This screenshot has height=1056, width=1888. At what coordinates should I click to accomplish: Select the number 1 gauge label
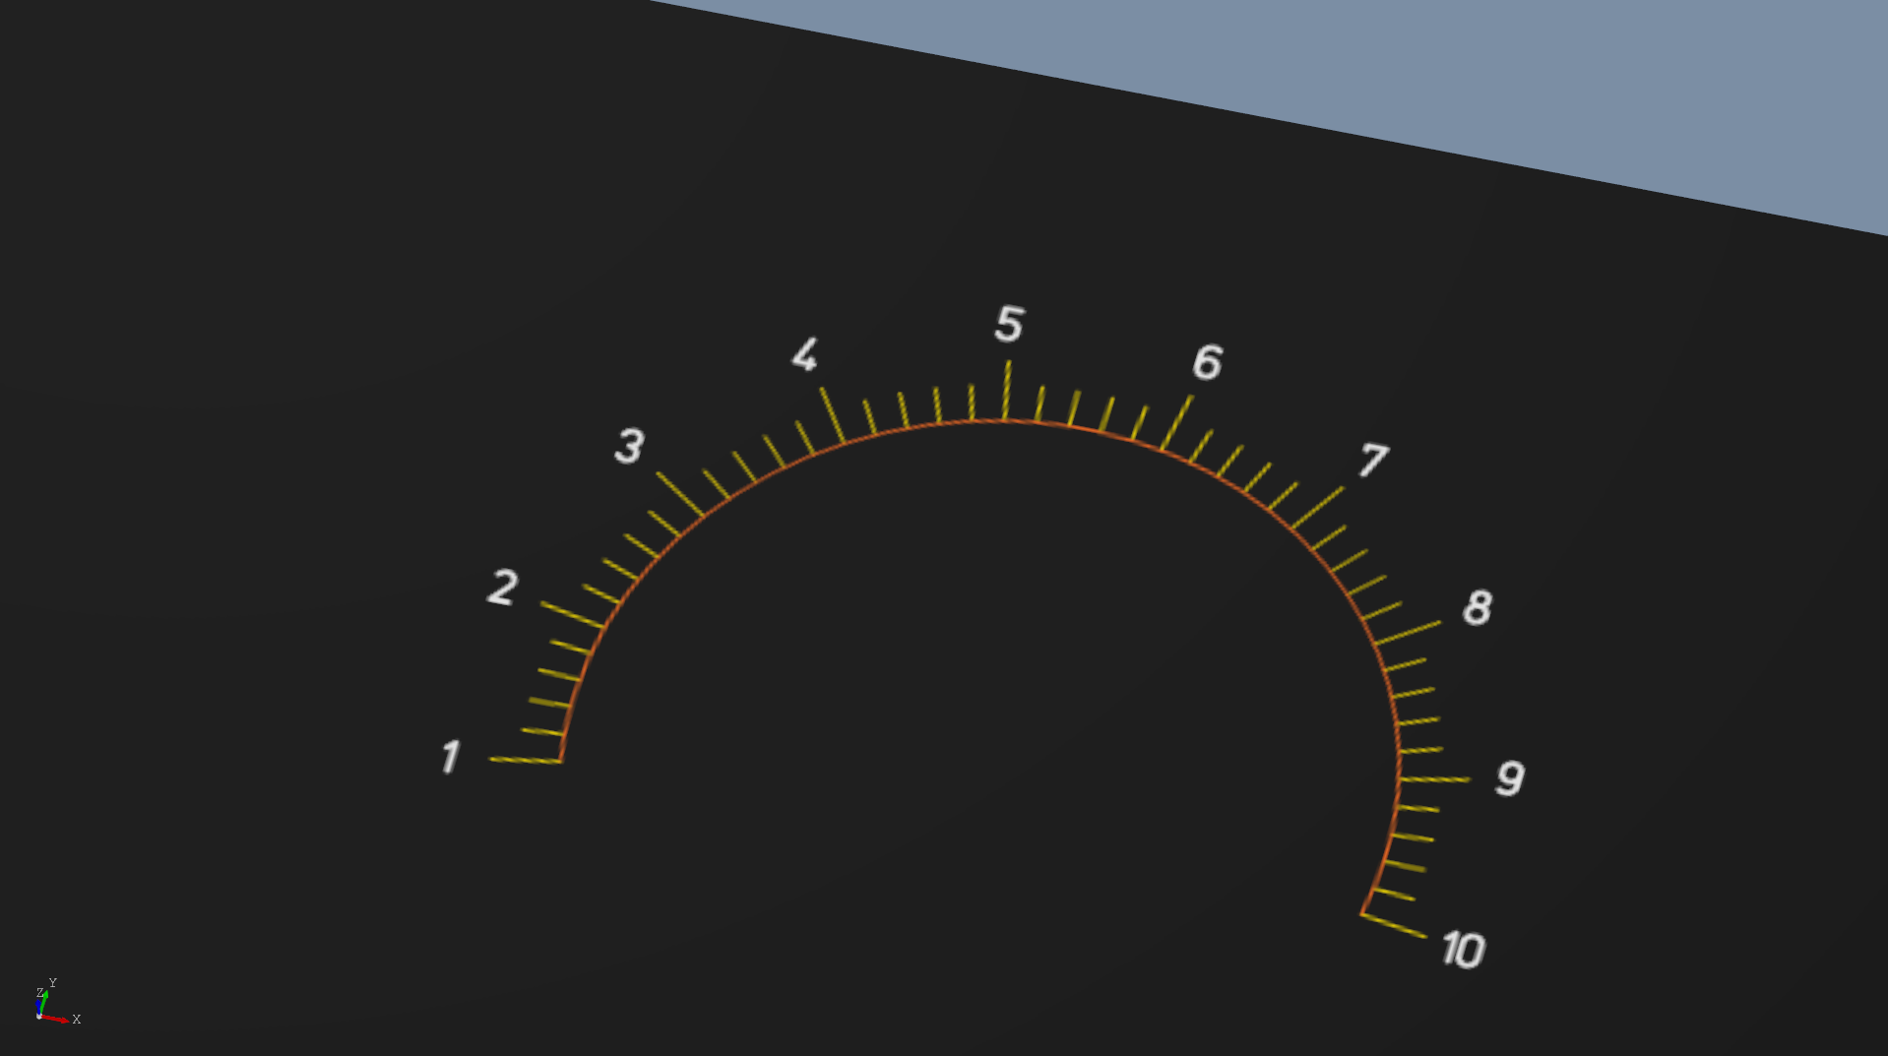point(450,757)
